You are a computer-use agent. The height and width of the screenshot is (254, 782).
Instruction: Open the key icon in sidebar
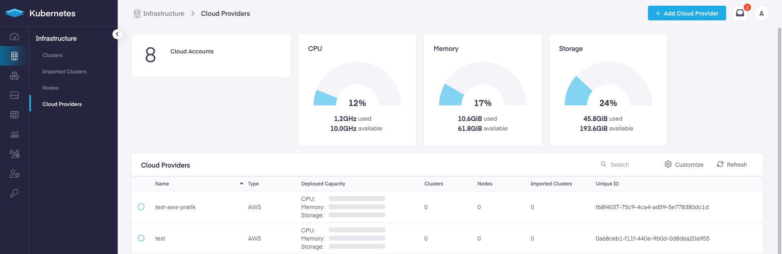(14, 193)
